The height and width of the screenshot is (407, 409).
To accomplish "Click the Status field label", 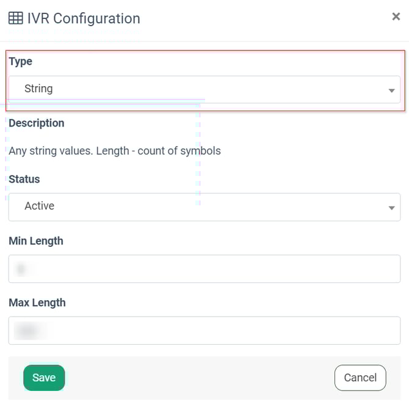I will [x=24, y=179].
